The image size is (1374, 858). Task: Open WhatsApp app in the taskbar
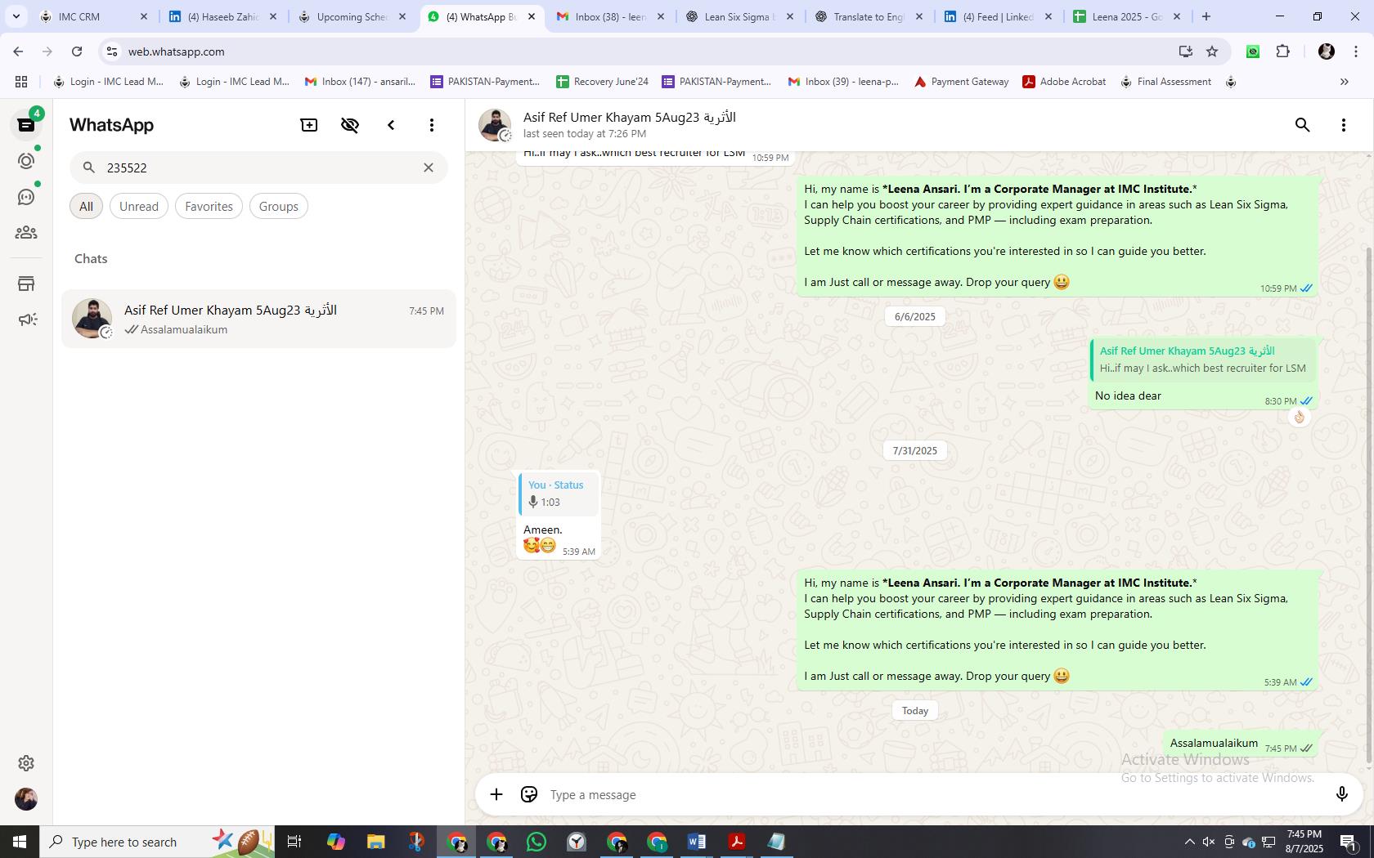(537, 842)
